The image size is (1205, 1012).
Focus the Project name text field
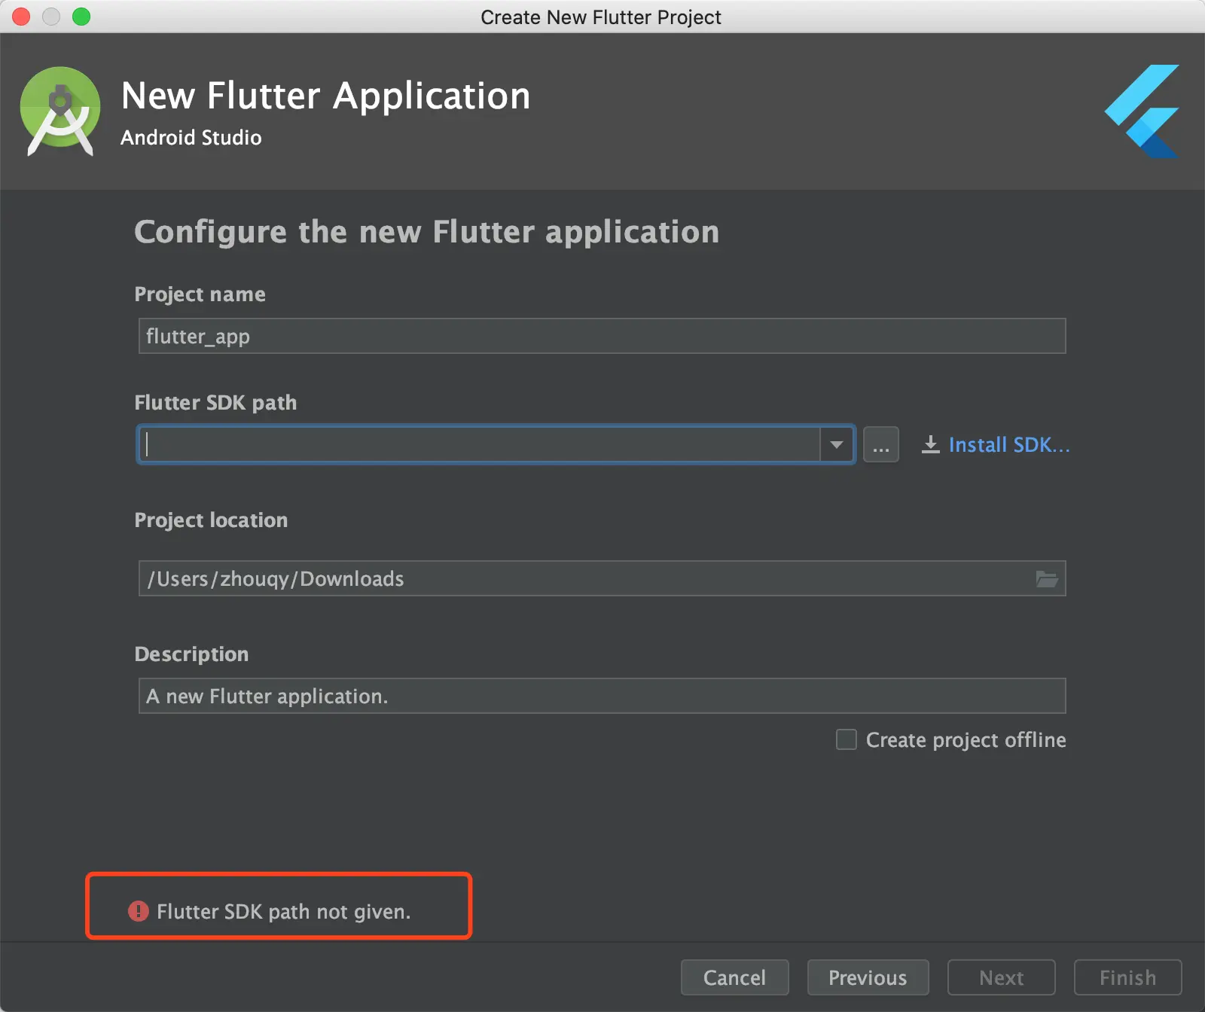coord(601,336)
